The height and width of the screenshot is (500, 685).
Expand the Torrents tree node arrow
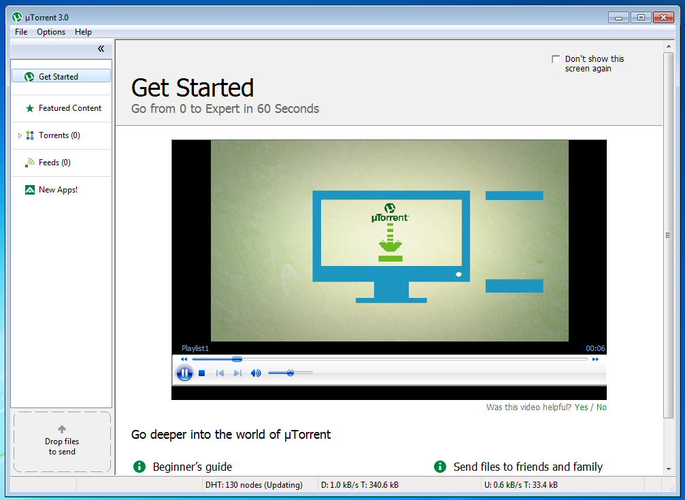tap(20, 135)
